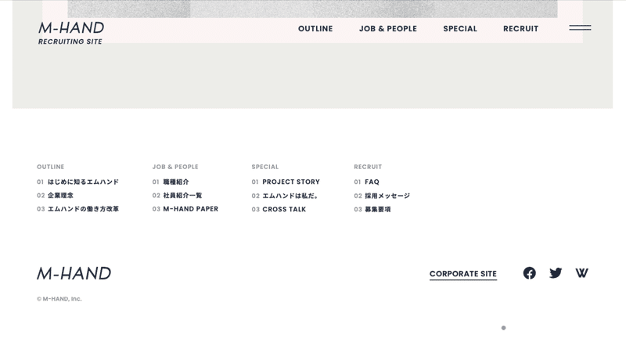The image size is (626, 357).
Task: Open the hamburger menu icon
Action: (580, 27)
